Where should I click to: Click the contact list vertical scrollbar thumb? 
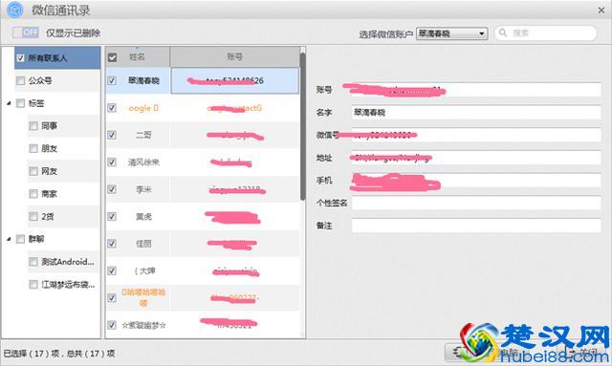coord(302,127)
